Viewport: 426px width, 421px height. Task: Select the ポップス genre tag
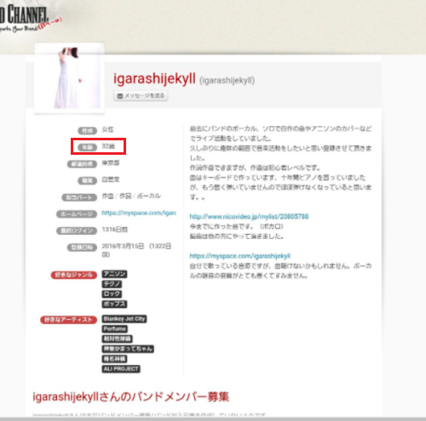[114, 304]
